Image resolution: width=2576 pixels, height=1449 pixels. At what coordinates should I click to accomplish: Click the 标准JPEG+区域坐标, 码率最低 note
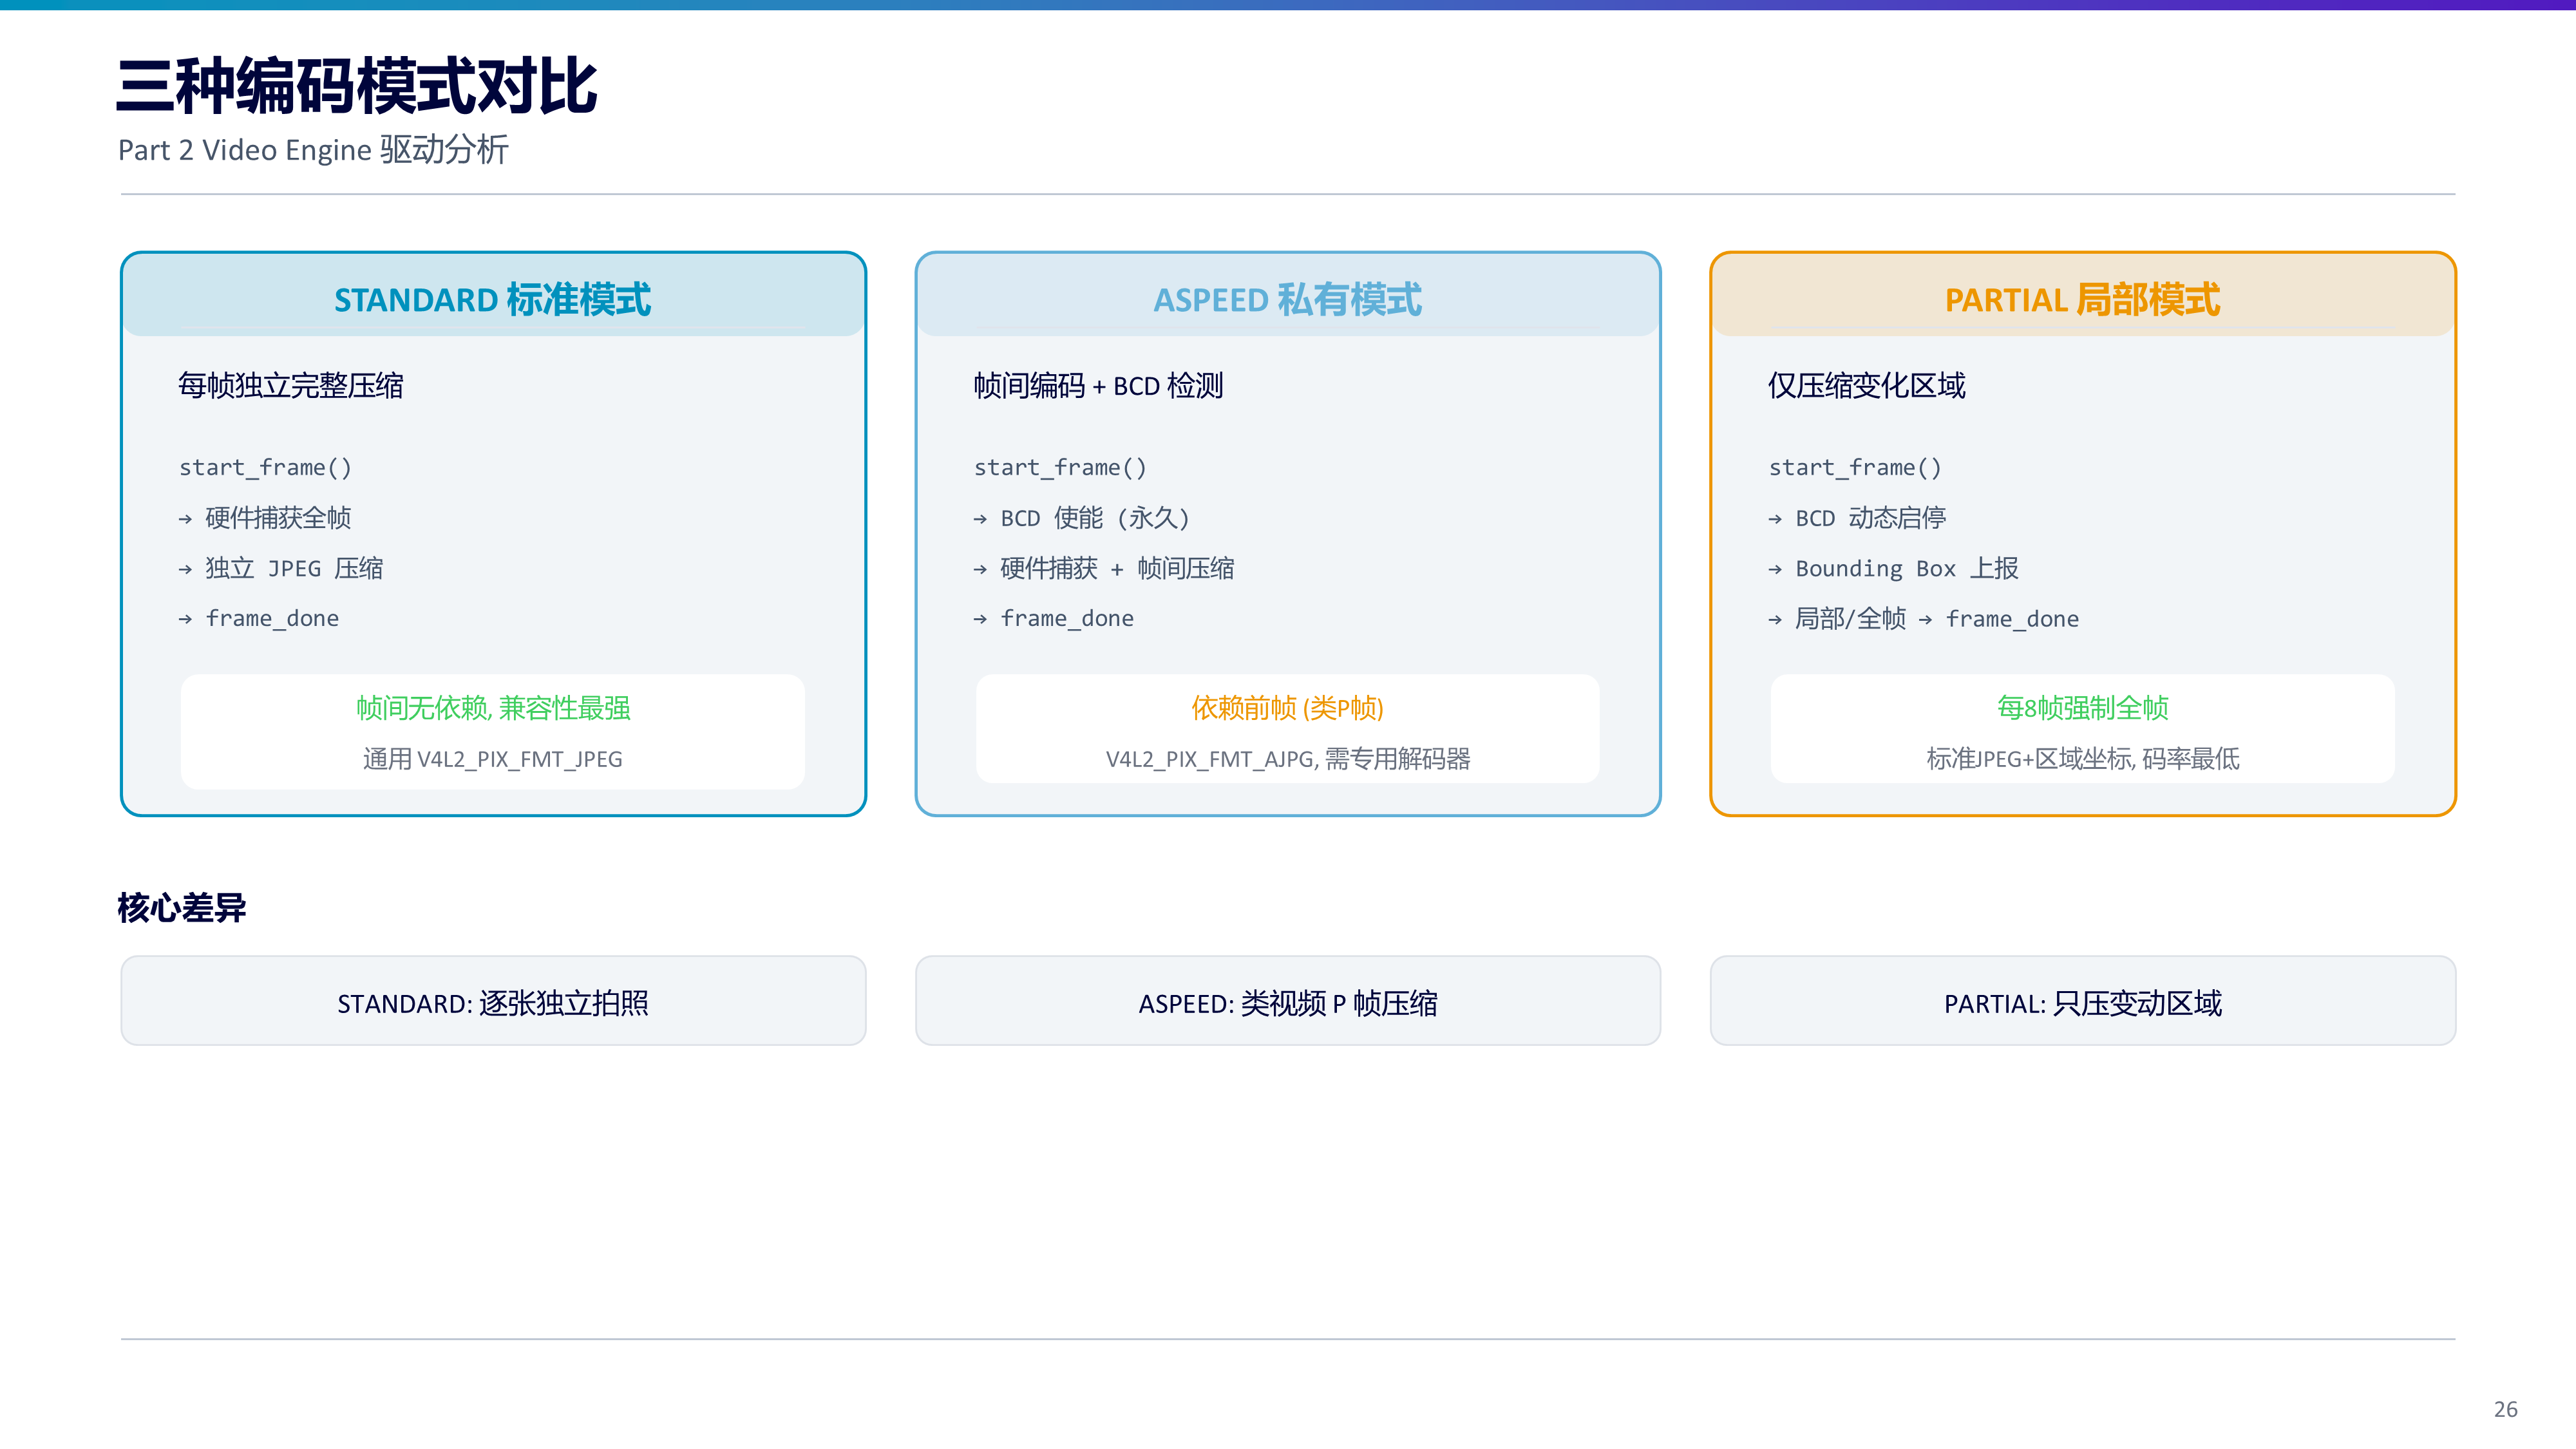[2082, 759]
